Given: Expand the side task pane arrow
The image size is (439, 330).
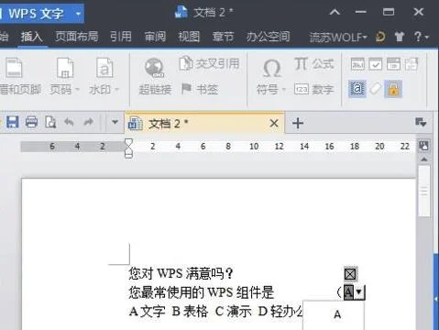Looking at the screenshot, I should [436, 299].
